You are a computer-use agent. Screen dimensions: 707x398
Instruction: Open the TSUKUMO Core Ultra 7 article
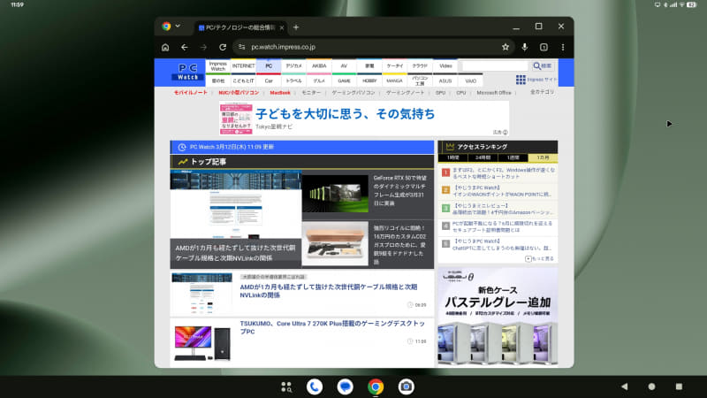[x=332, y=327]
